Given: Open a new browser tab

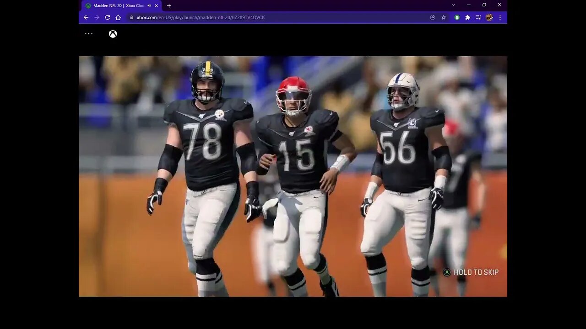Looking at the screenshot, I should point(169,5).
